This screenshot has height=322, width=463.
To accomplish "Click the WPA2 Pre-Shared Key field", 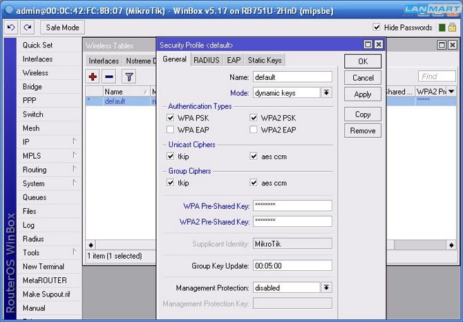I will click(292, 221).
